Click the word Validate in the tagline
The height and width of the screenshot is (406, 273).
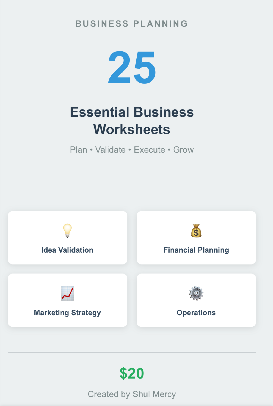(110, 150)
